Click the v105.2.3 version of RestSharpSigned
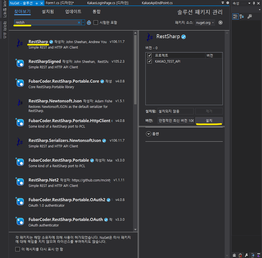This screenshot has width=262, height=258. tap(118, 61)
